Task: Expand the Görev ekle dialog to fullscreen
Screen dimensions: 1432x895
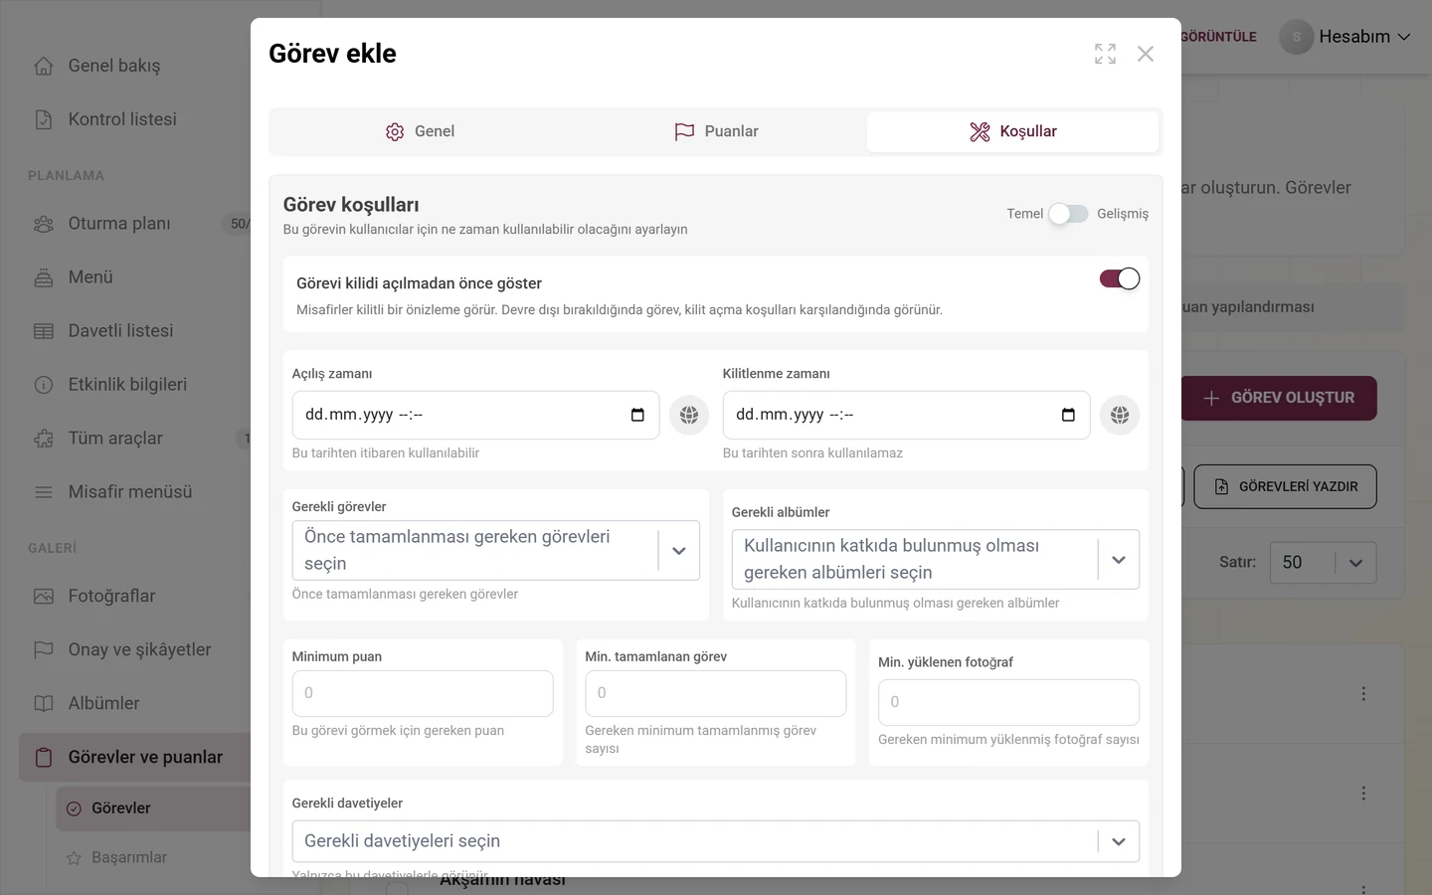Action: pos(1105,54)
